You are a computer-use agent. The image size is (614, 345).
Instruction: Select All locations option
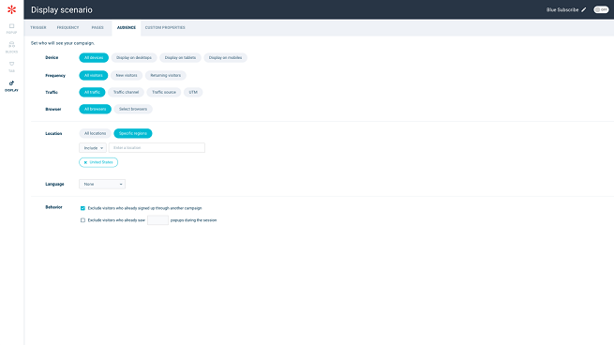click(96, 133)
